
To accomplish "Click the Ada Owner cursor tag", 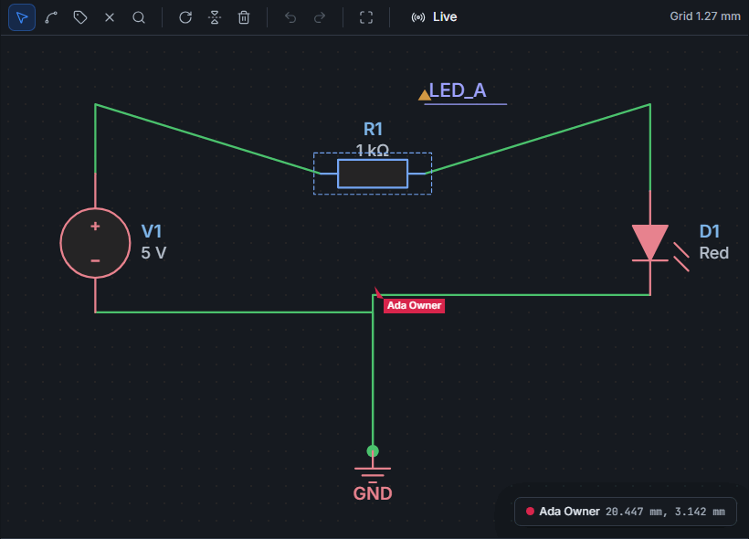I will [414, 305].
